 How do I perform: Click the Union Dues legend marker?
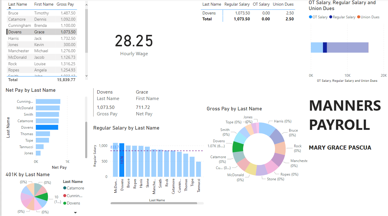pos(358,17)
